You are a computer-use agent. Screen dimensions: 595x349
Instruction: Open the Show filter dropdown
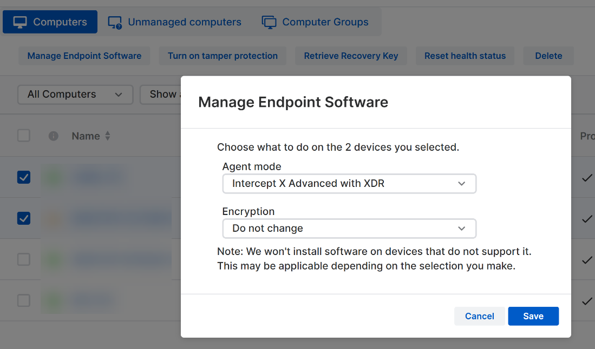click(x=160, y=94)
